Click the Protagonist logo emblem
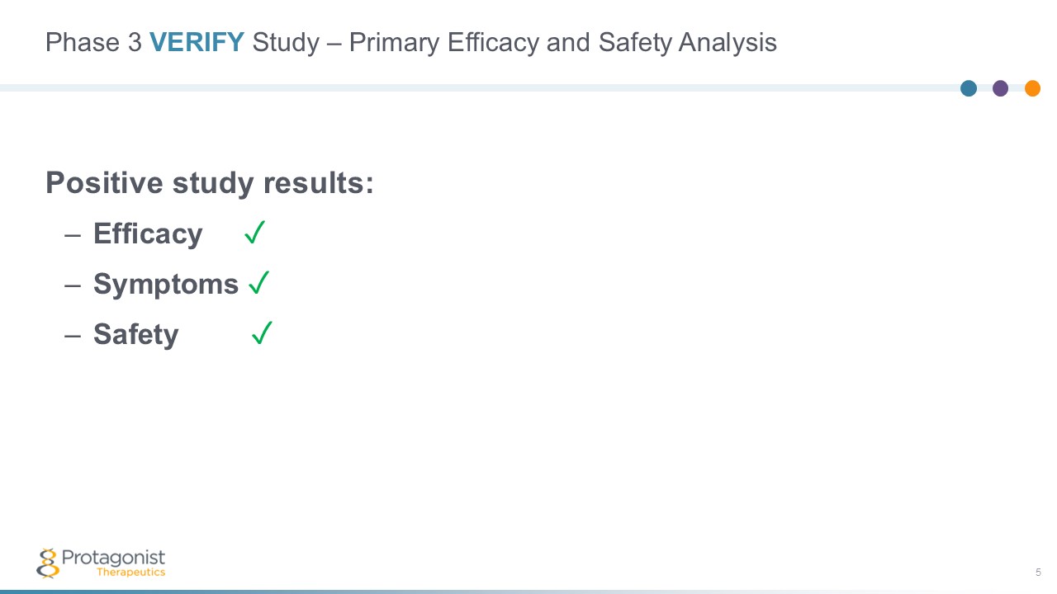Viewport: 1057px width, 594px height. coord(48,562)
